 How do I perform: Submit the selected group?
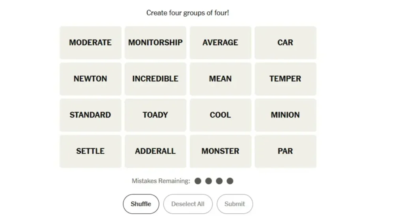click(235, 204)
